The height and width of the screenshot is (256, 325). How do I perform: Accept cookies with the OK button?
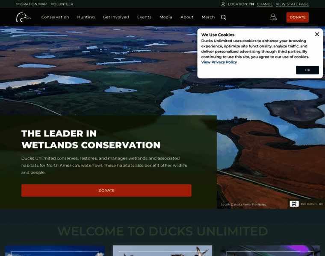[307, 70]
